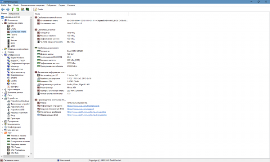The image size is (270, 162).
Task: Select the GPGPU icon in tree
Action: tap(9, 78)
